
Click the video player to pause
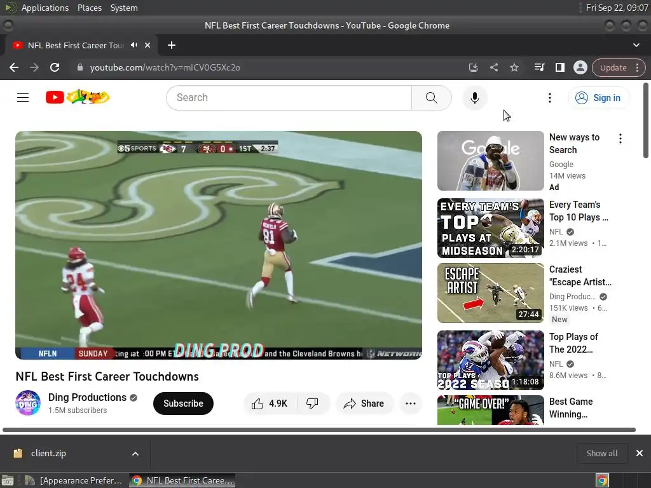coord(219,245)
